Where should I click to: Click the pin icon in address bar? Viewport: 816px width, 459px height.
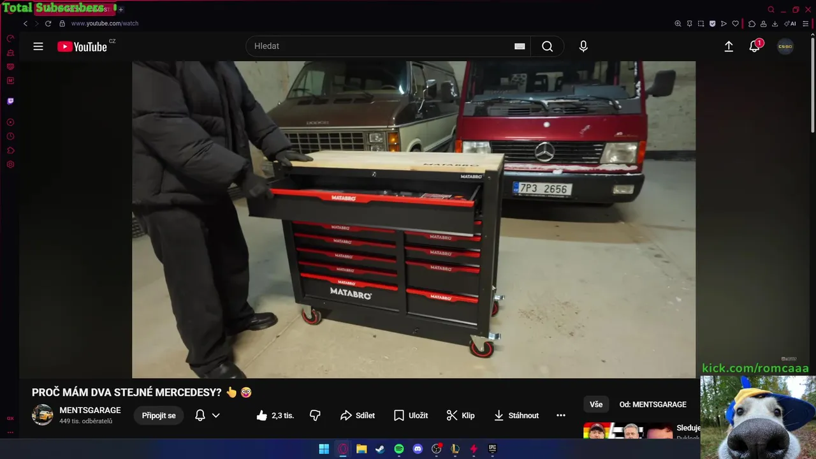tap(689, 24)
